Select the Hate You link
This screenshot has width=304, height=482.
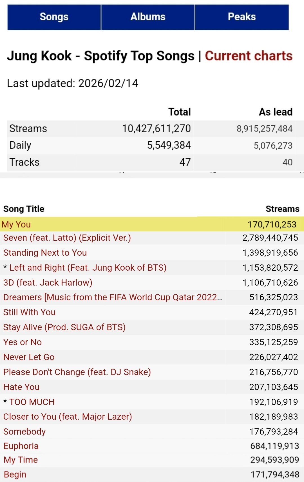click(21, 387)
